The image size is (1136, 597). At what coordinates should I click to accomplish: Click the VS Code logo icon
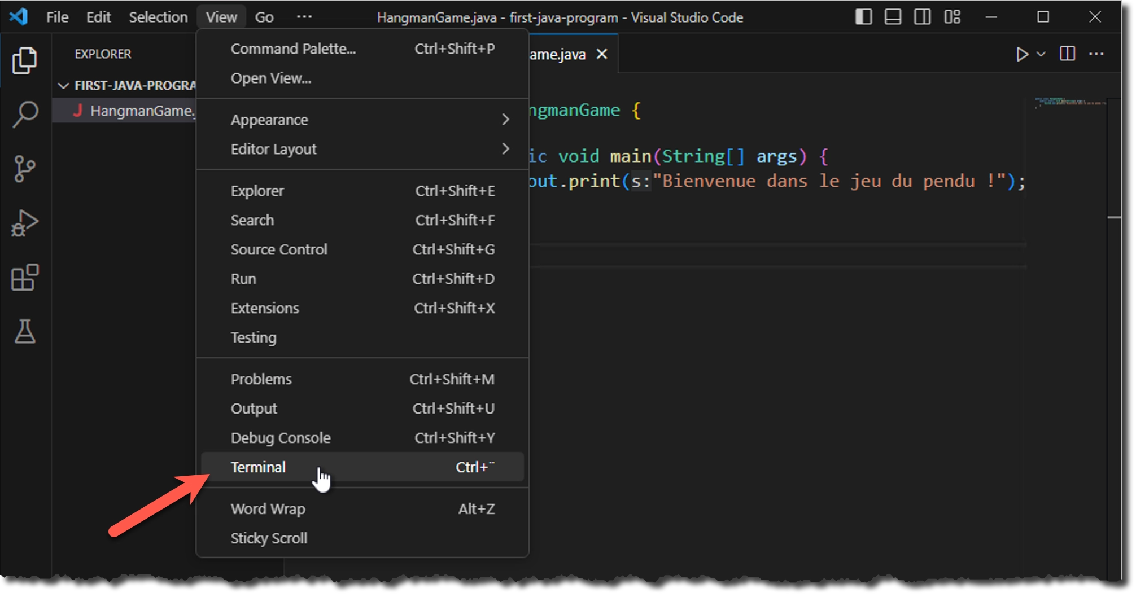coord(19,17)
